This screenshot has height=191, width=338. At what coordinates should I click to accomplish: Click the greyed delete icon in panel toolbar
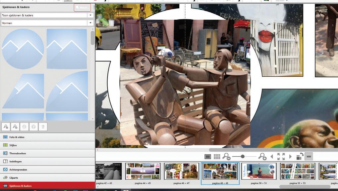tap(43, 127)
